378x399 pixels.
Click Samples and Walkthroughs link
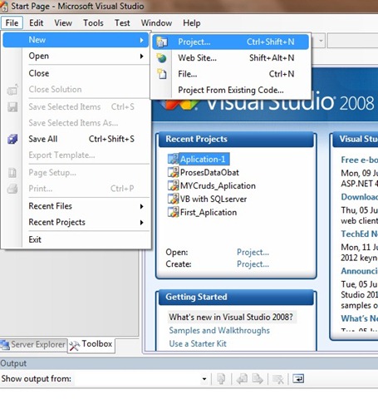219,330
